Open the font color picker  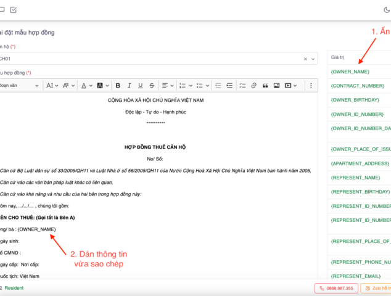pos(84,85)
